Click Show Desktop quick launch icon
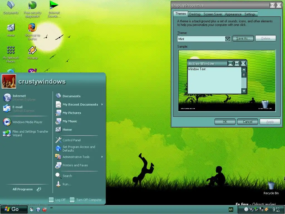Screen dimensions: 285x214 click(32, 210)
